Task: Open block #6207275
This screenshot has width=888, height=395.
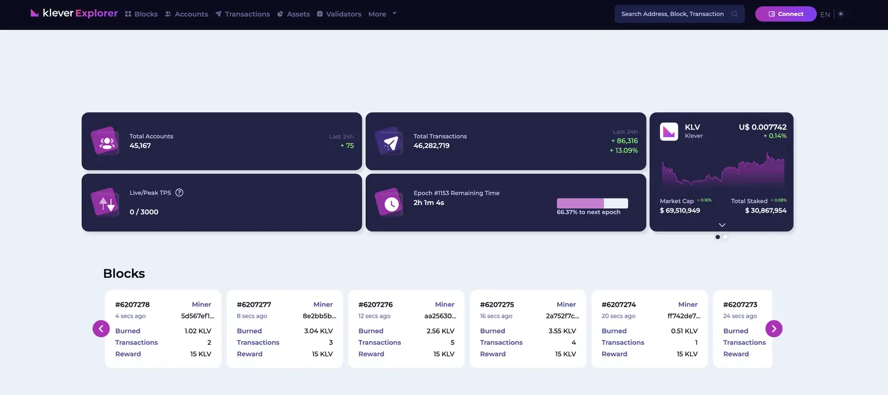Action: 497,304
